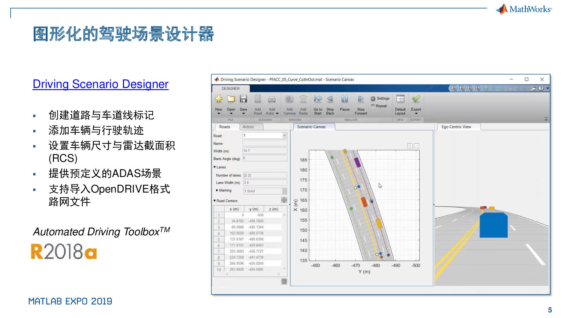Save the scenario with the Save disk icon

(x=243, y=99)
